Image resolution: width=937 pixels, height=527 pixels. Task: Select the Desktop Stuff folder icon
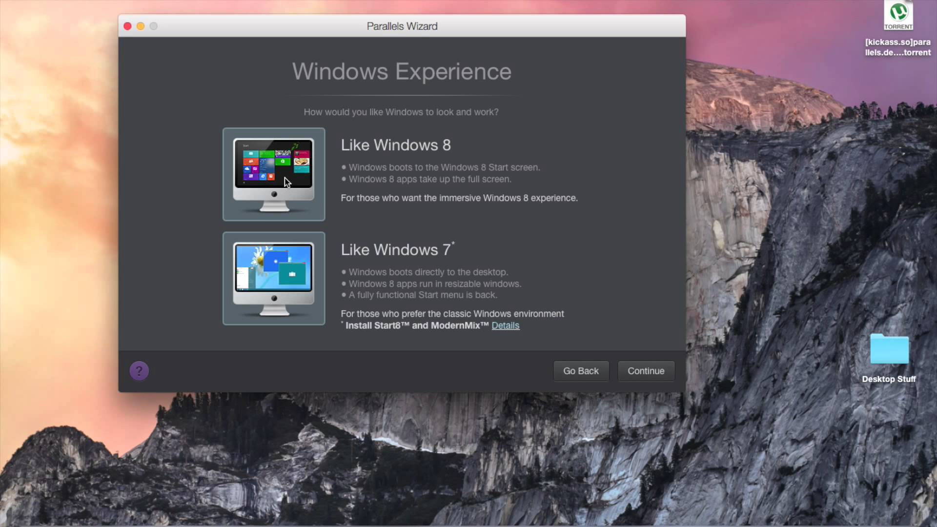pyautogui.click(x=889, y=349)
